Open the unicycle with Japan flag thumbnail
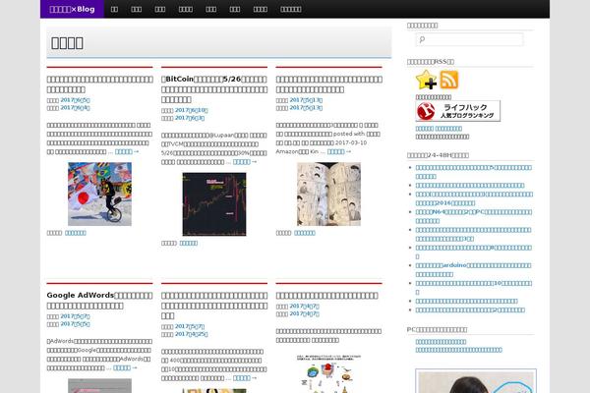This screenshot has width=590, height=393. 99,195
